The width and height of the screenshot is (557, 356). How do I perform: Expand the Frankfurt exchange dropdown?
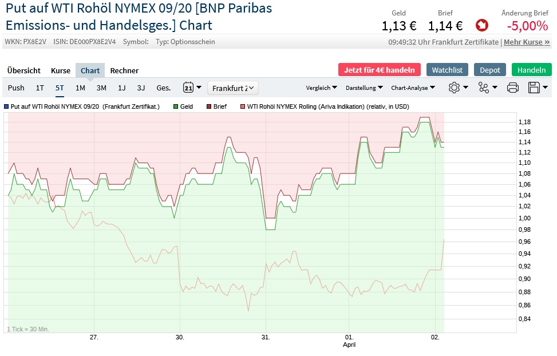[x=233, y=88]
